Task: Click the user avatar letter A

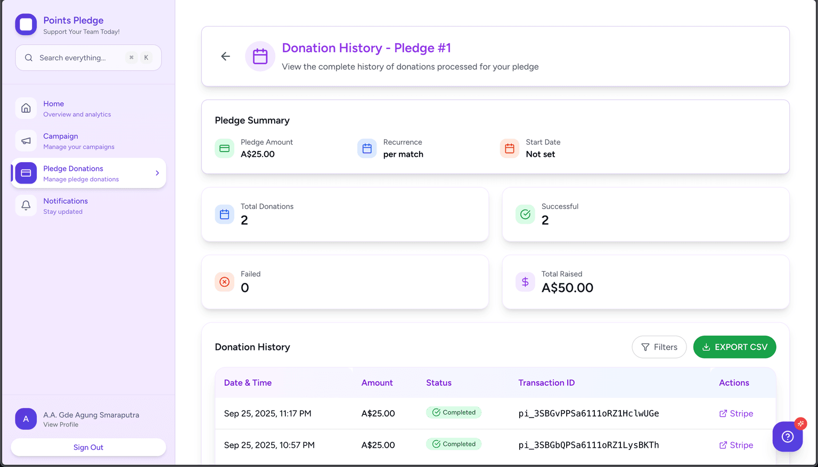Action: tap(26, 419)
